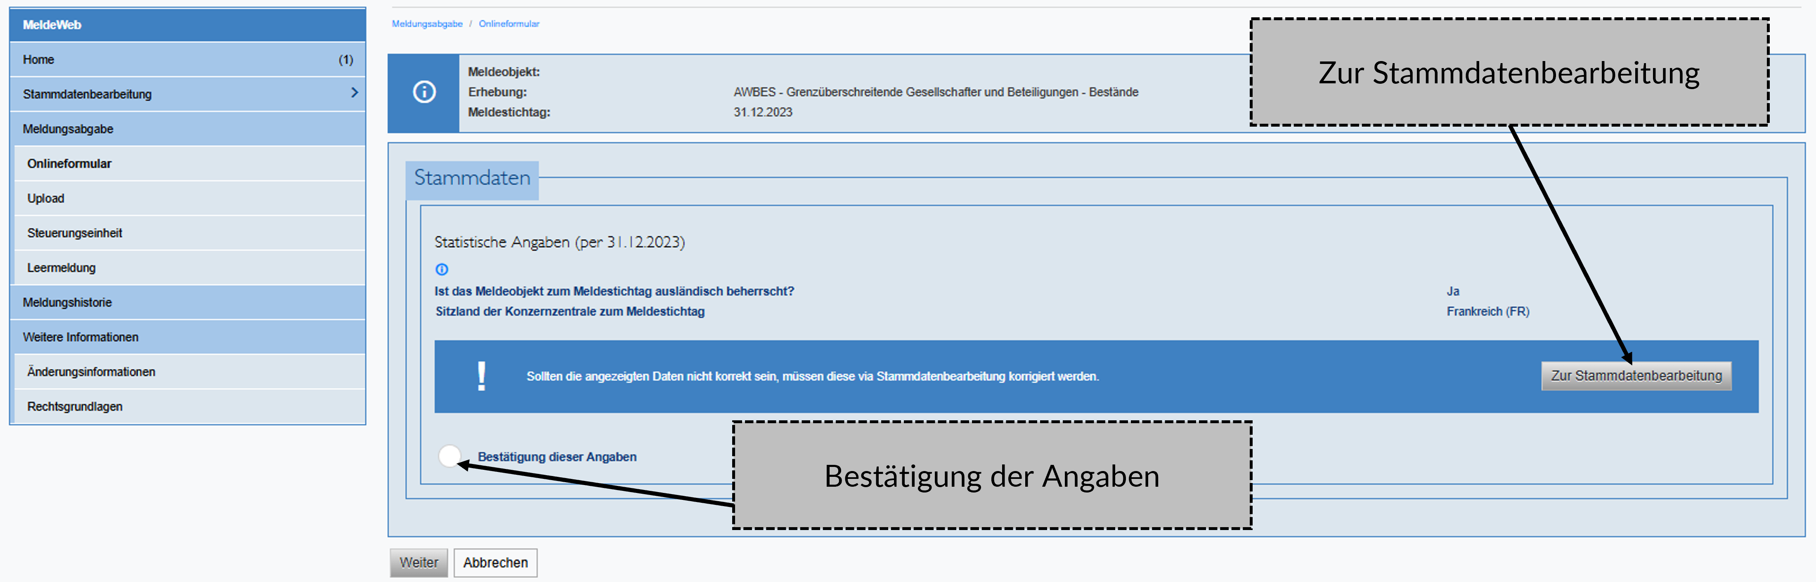Click the Weiter button
This screenshot has height=582, width=1816.
pyautogui.click(x=419, y=562)
